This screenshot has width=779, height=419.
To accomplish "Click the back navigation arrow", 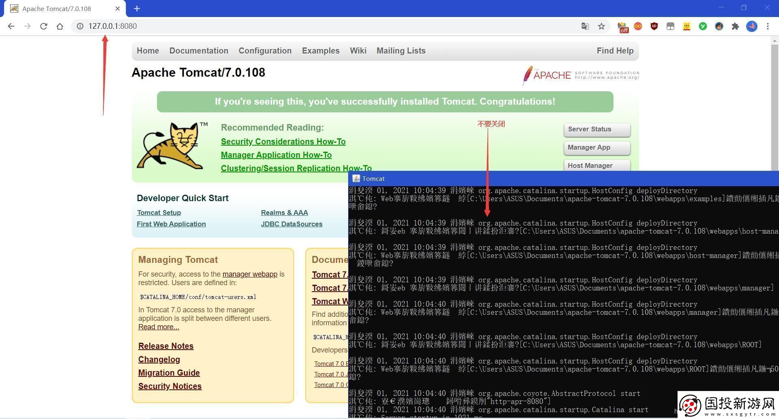I will point(11,26).
